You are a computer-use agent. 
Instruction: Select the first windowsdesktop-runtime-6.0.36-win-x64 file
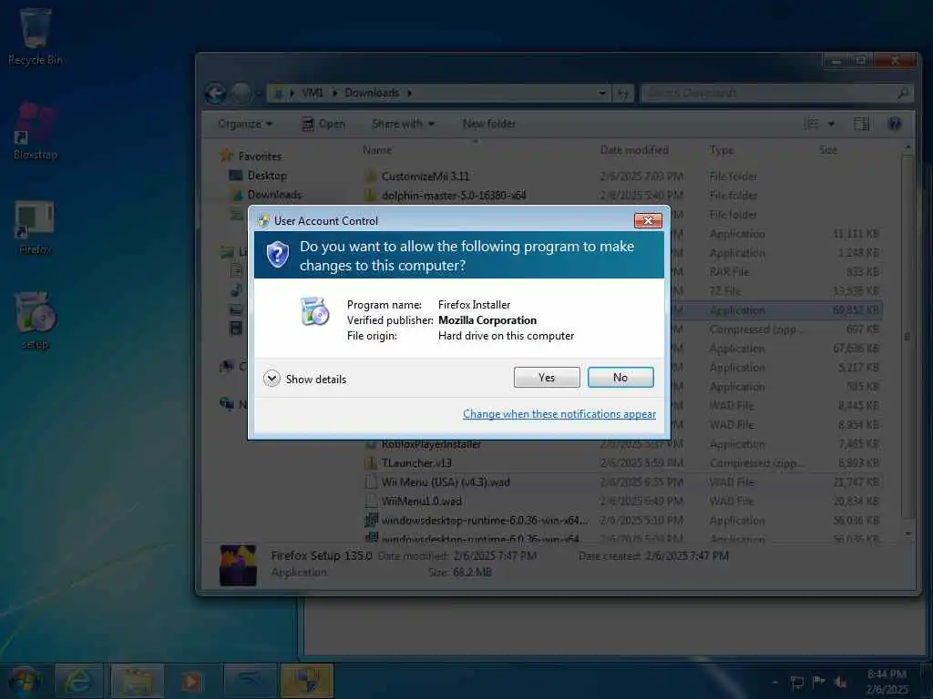click(485, 520)
